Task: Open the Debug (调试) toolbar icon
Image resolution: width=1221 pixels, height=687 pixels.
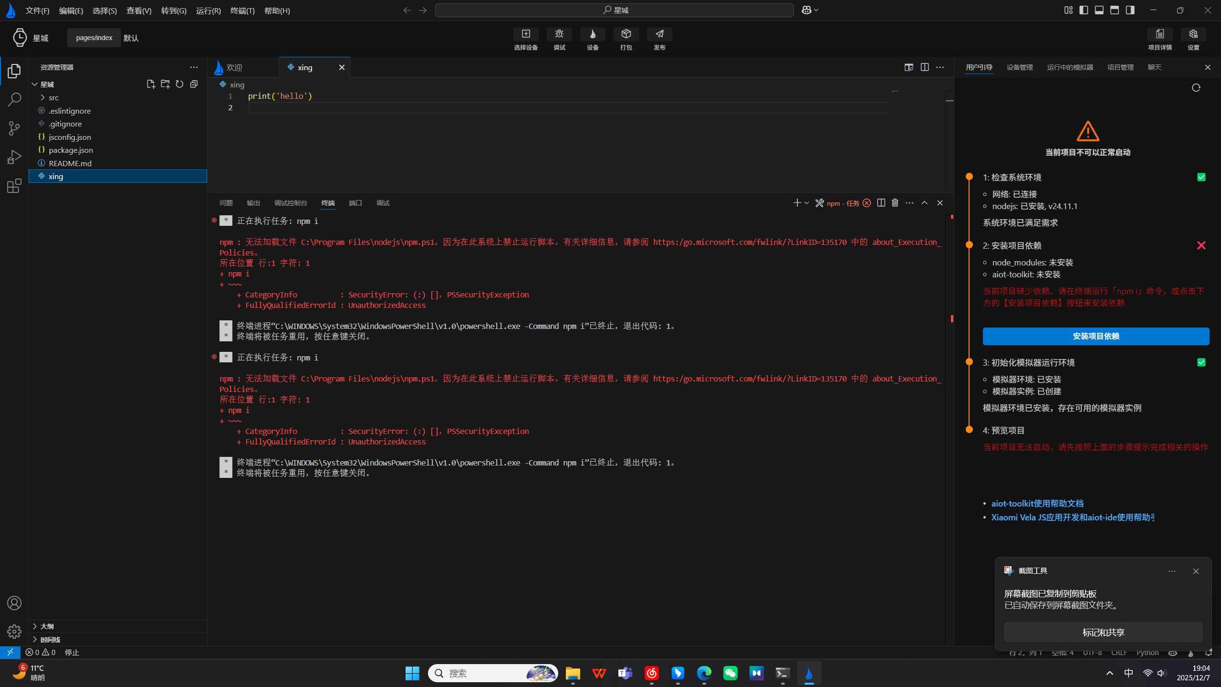Action: click(x=559, y=34)
